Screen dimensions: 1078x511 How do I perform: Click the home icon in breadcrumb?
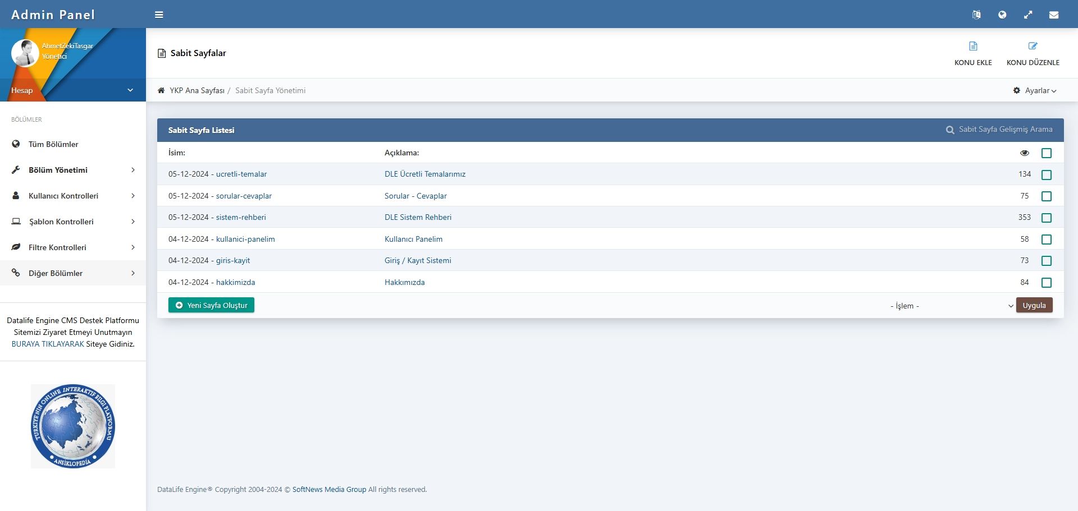coord(161,90)
